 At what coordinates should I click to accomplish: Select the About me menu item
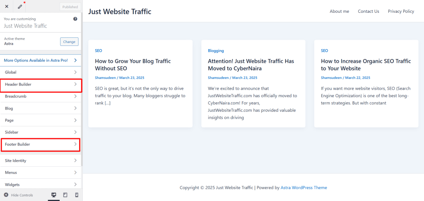(339, 12)
